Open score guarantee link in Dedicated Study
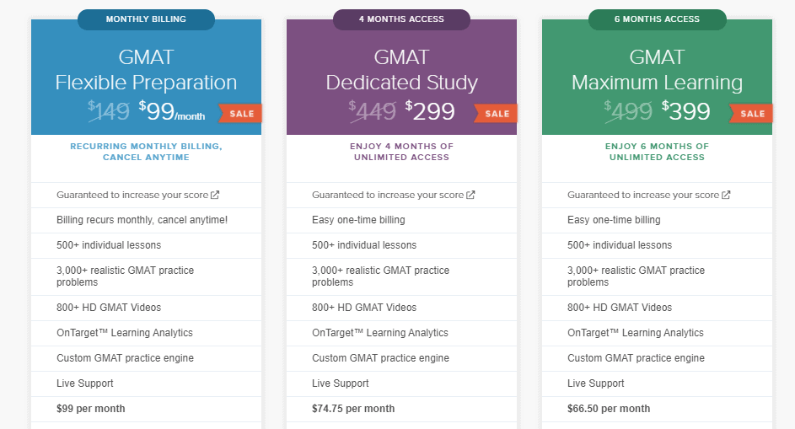Screen dimensions: 795x429 (388, 195)
